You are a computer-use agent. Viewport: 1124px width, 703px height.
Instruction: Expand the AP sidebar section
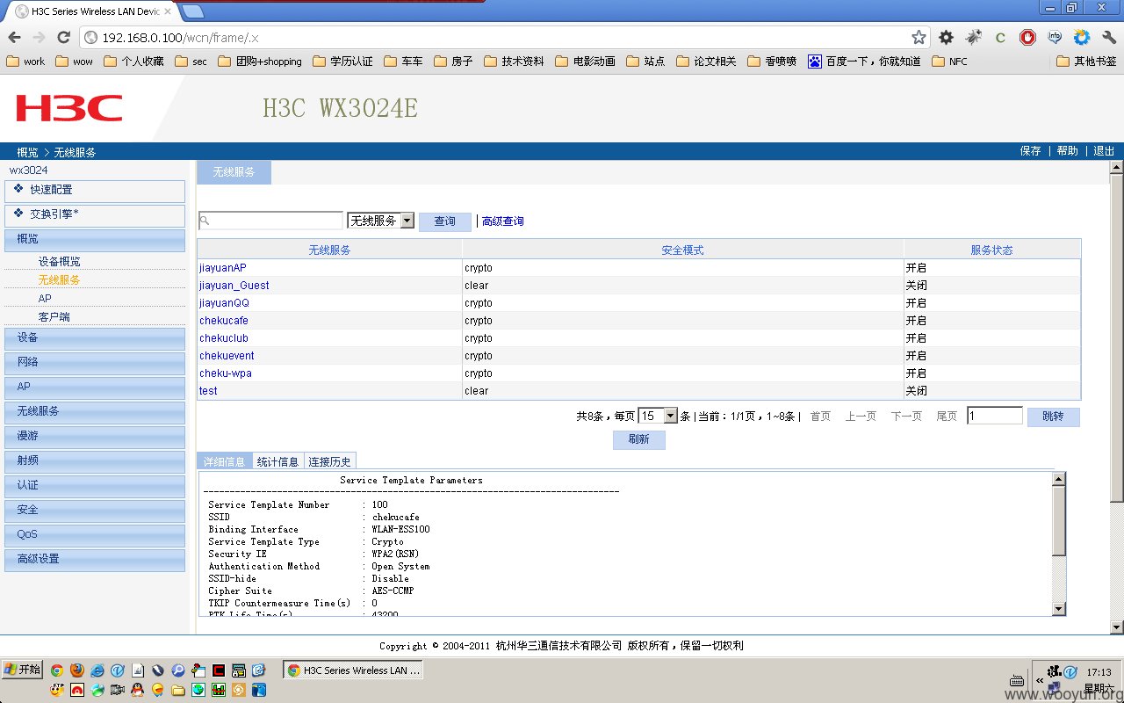click(95, 388)
